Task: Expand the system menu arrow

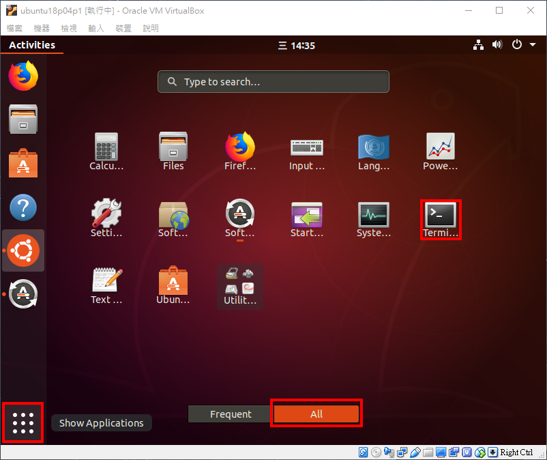Action: tap(533, 44)
